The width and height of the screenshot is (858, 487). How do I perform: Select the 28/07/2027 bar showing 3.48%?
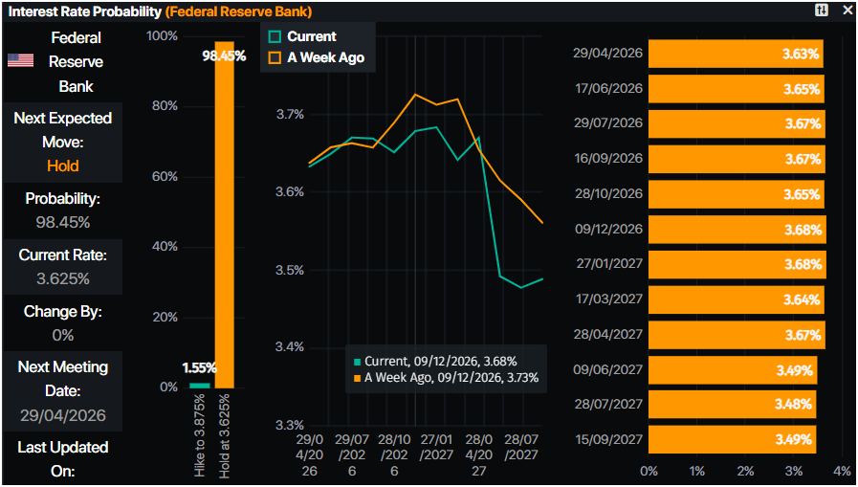click(x=732, y=405)
